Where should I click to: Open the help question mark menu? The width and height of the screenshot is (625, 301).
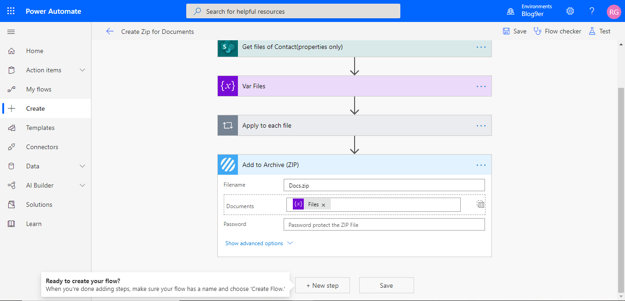[x=592, y=11]
